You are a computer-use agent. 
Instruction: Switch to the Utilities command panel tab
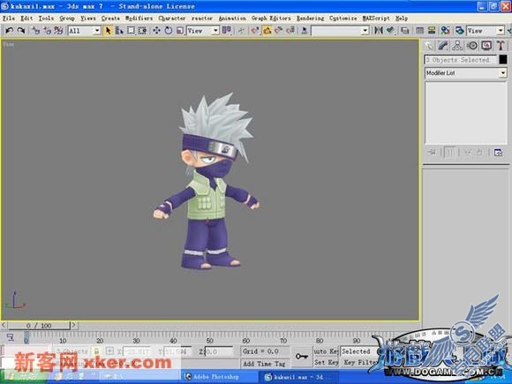pos(501,46)
